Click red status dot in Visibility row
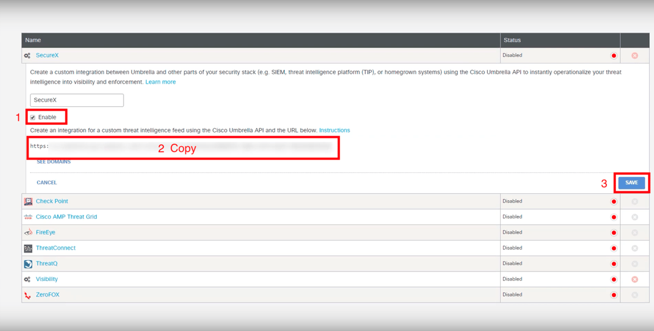 click(x=614, y=279)
